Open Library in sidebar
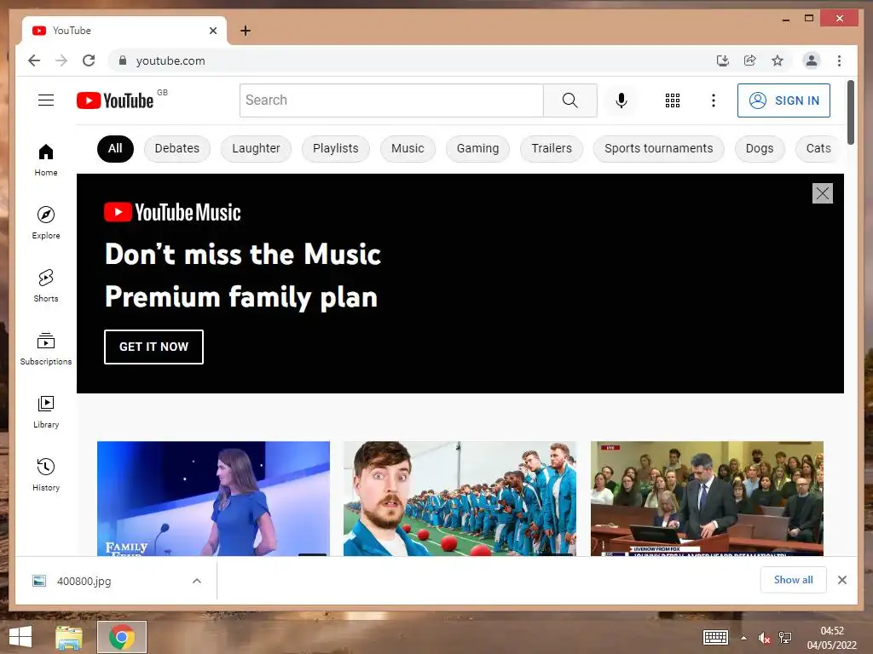 point(46,411)
